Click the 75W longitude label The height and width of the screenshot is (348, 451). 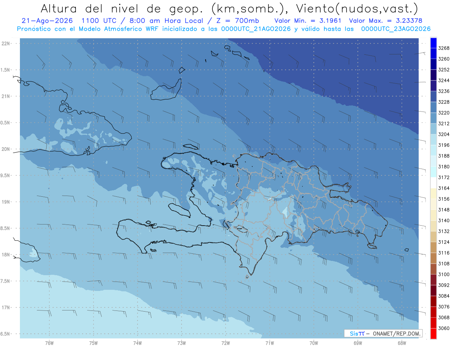tap(94, 343)
